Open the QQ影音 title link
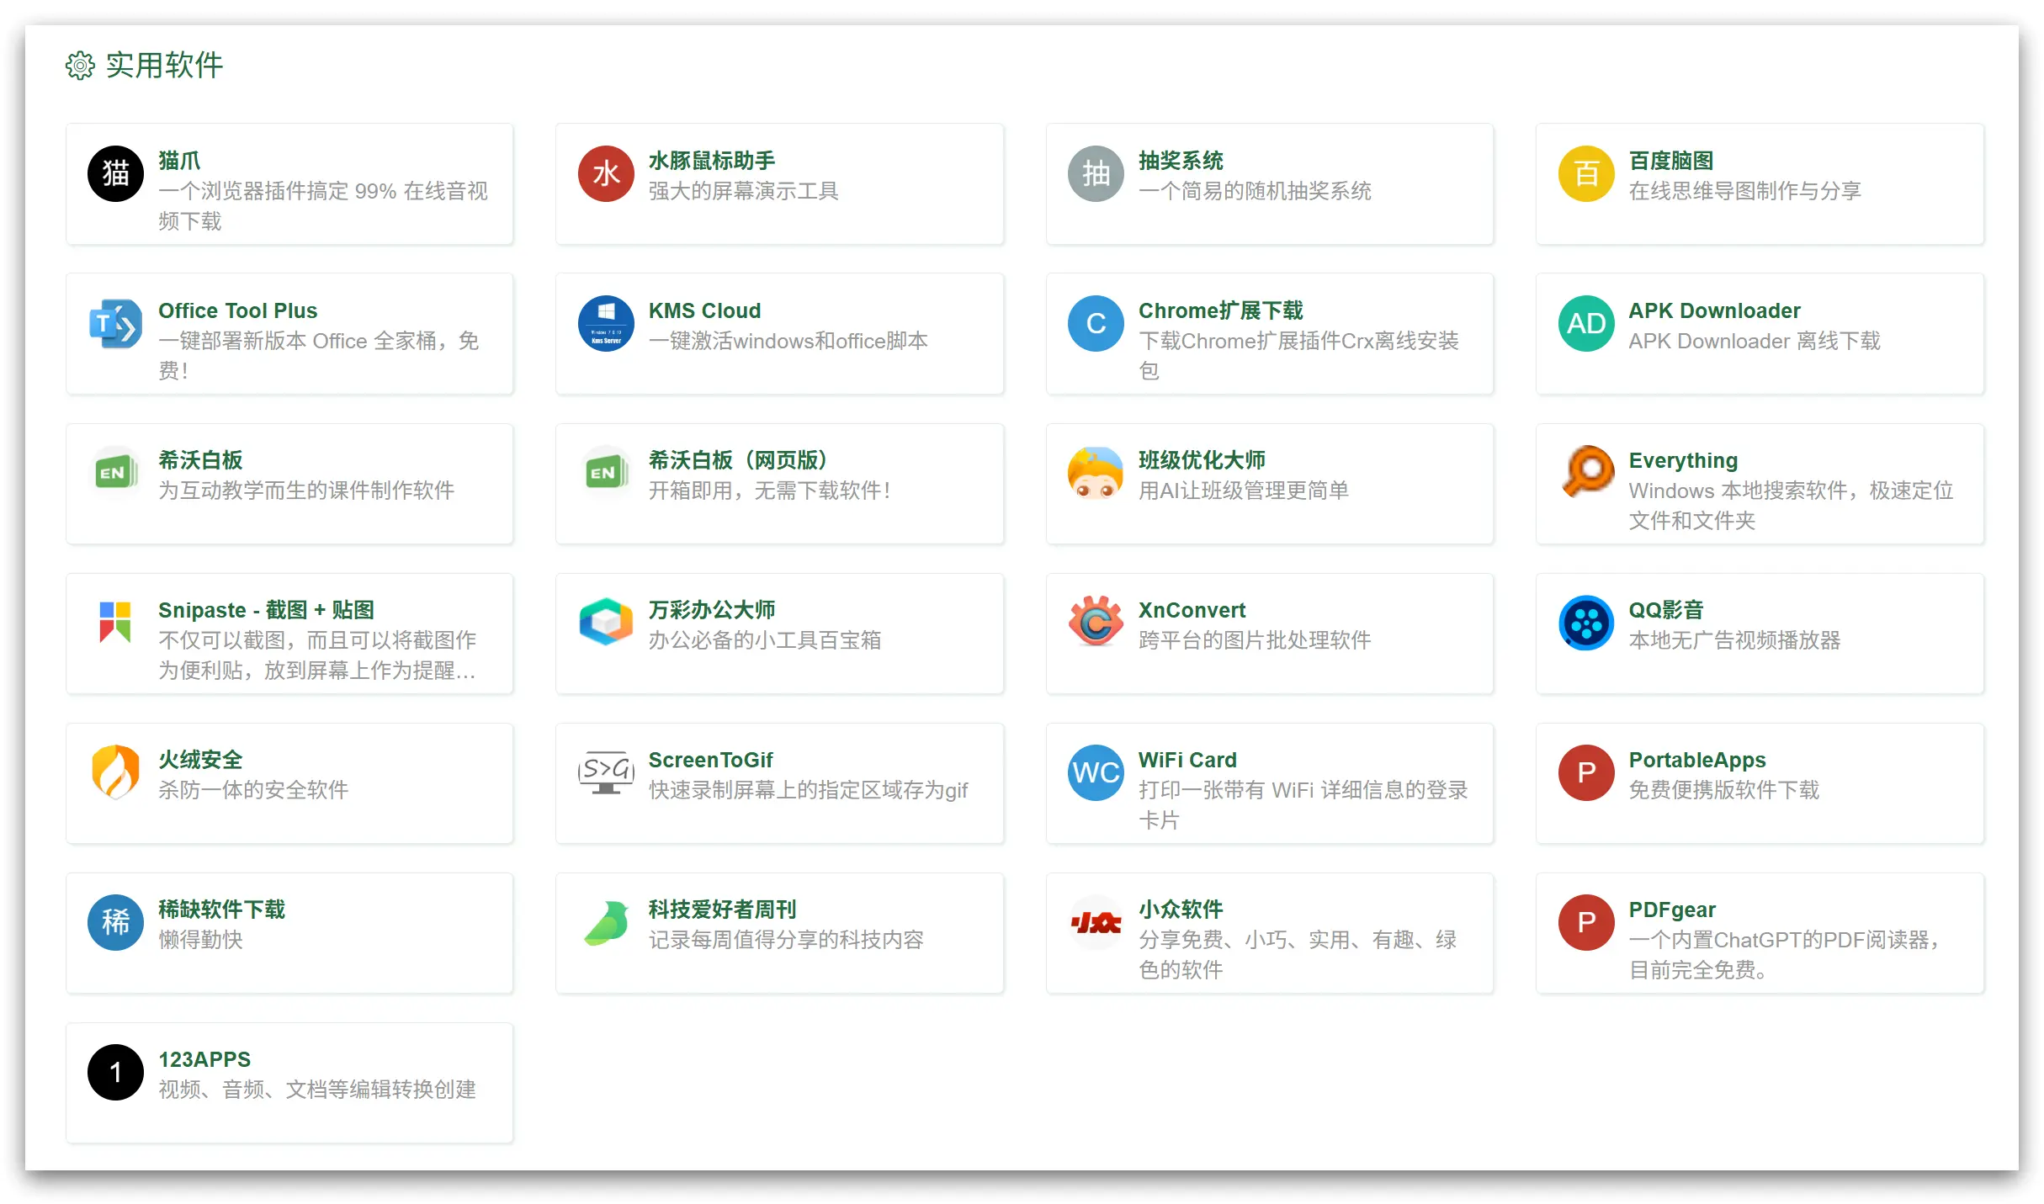Image resolution: width=2044 pixels, height=1204 pixels. point(1666,610)
